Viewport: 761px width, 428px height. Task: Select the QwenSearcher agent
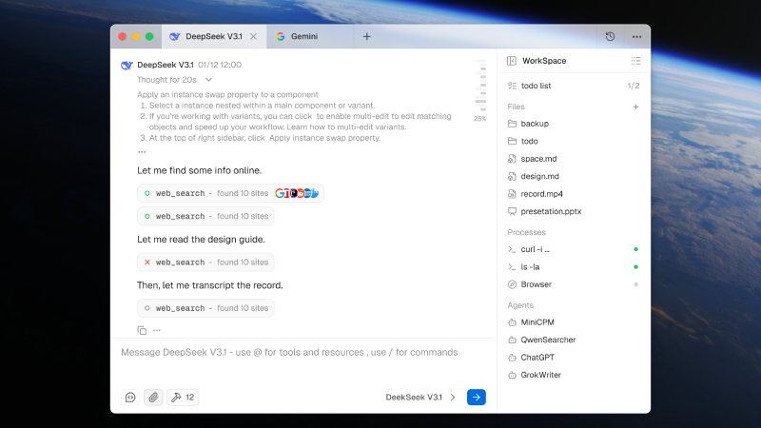click(574, 340)
